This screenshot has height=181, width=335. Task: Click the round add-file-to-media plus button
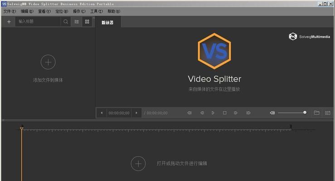[x=48, y=62]
